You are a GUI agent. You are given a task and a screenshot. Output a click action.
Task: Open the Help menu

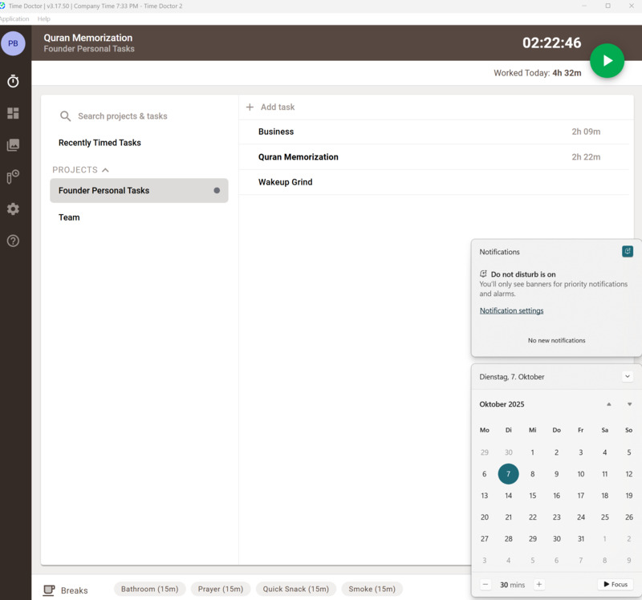pos(43,18)
